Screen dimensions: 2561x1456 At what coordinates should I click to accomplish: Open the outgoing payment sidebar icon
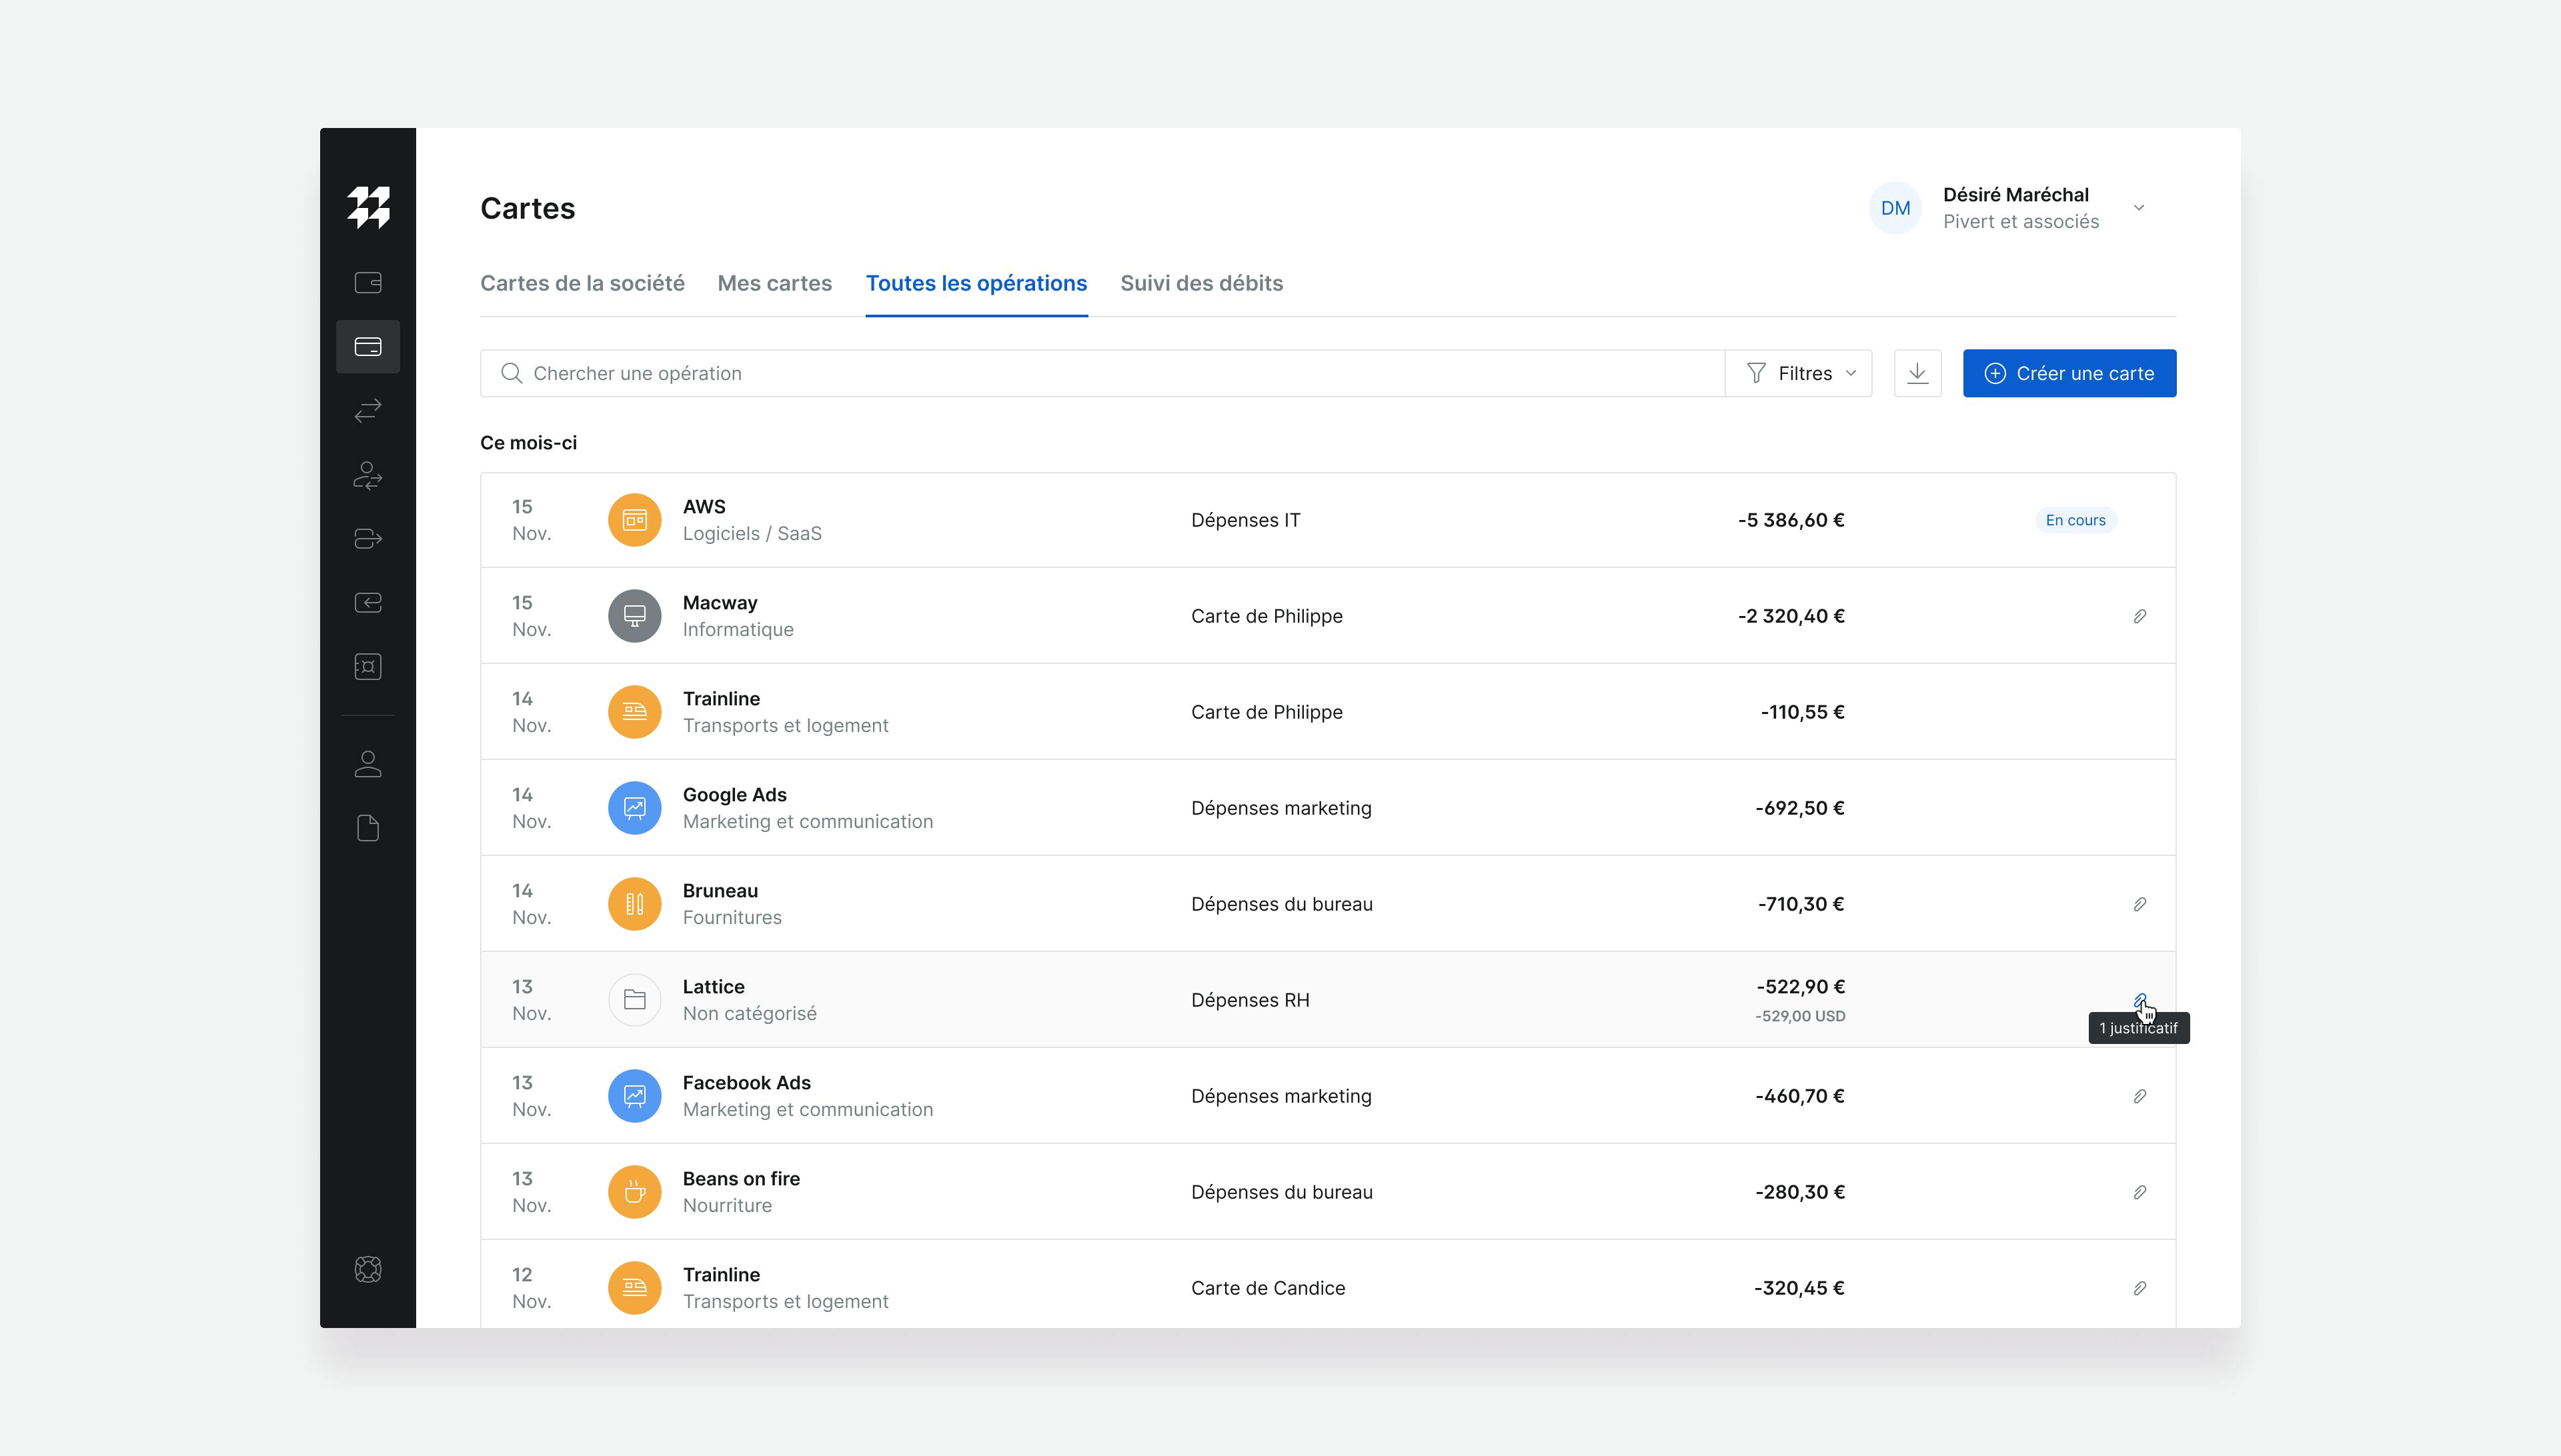click(368, 539)
